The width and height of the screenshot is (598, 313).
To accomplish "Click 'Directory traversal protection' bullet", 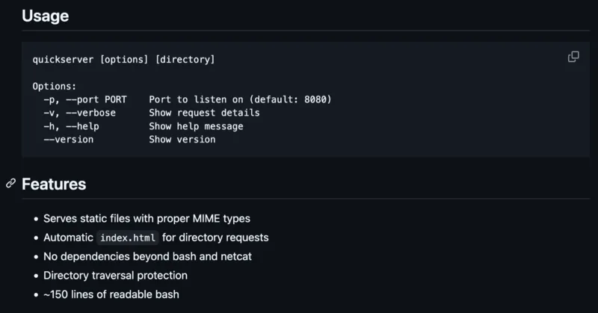I will (116, 275).
